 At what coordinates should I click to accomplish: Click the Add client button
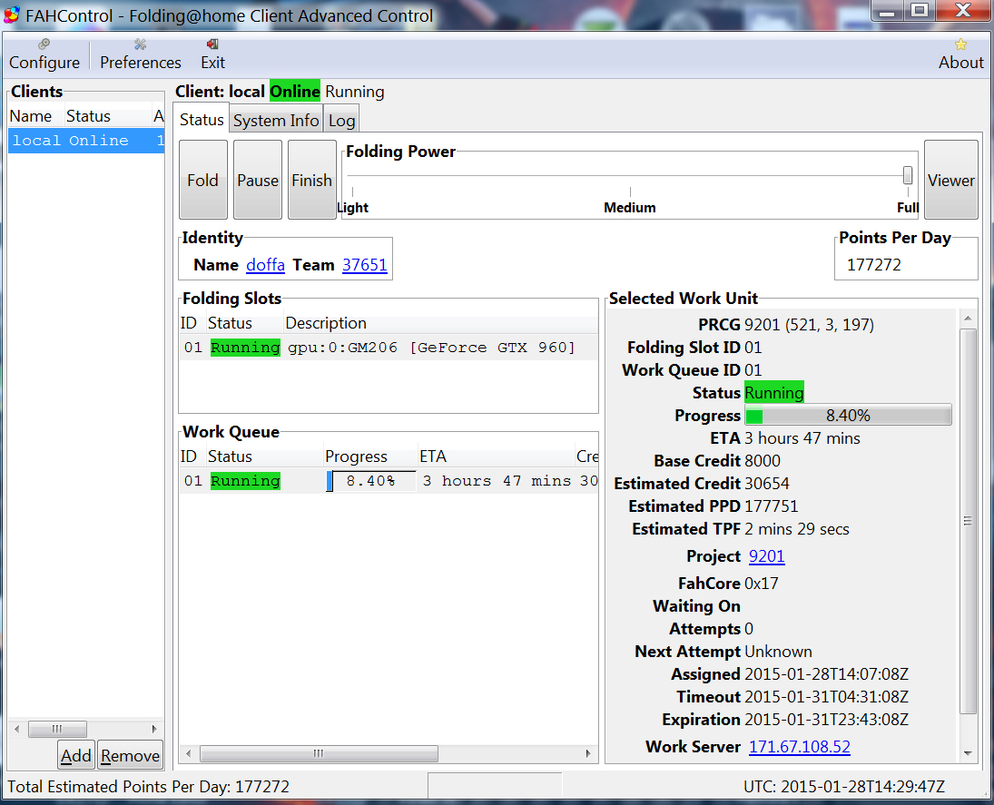(76, 755)
